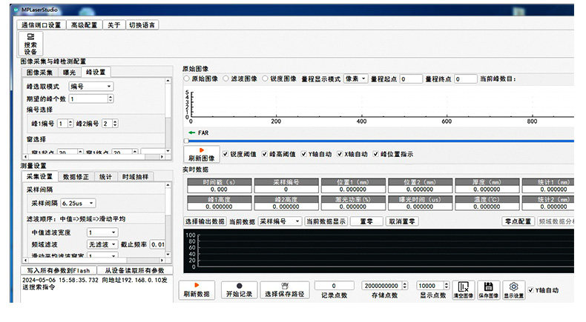Click the 清空图像 clear image icon

click(x=463, y=290)
